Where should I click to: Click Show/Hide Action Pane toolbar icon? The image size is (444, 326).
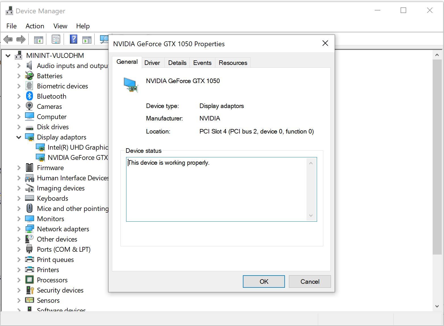tap(87, 39)
